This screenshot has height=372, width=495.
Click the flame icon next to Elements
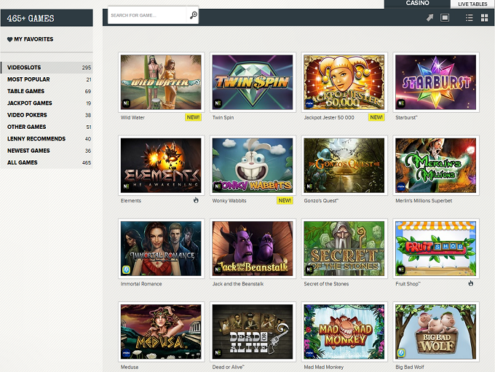coord(196,200)
